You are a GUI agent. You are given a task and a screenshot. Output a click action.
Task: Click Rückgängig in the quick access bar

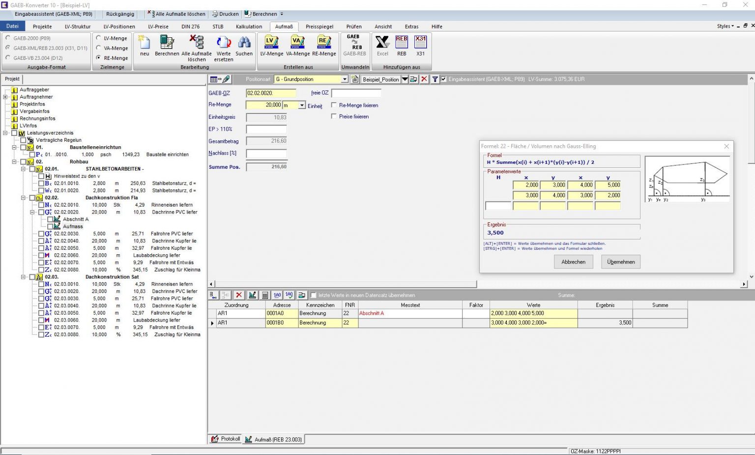[120, 14]
